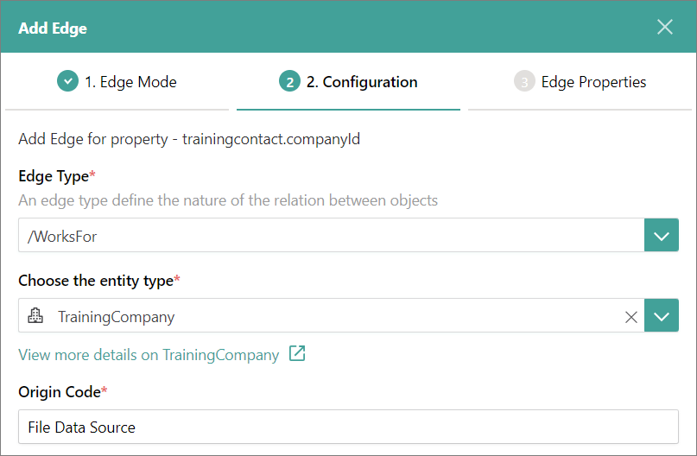The height and width of the screenshot is (456, 697).
Task: Click the Add Edge dialog title
Action: pos(53,28)
